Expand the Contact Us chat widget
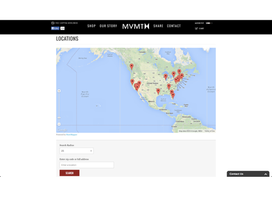Viewport: 272px width, 204px height. tap(248, 174)
